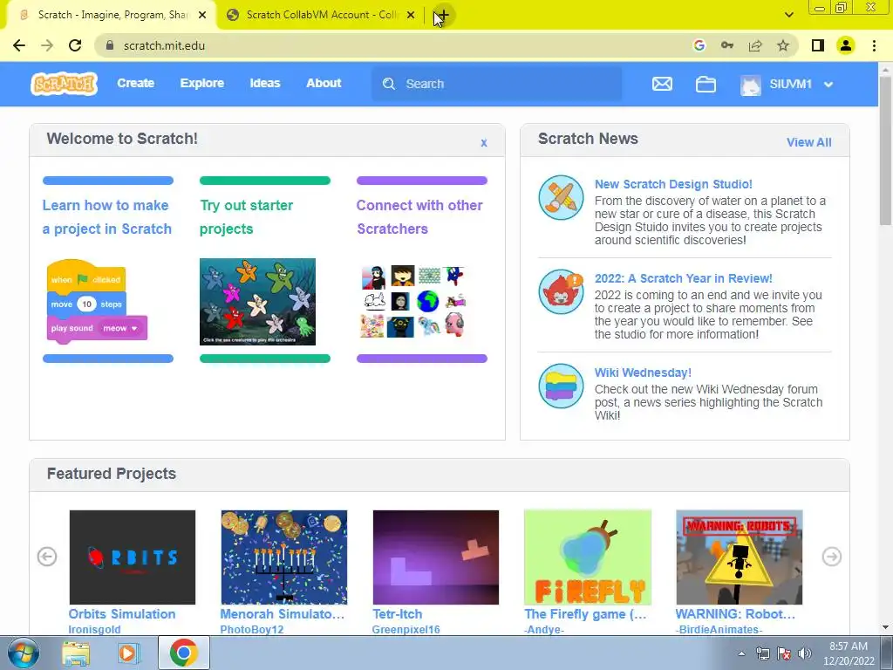Click the code blocks tutorial image
This screenshot has height=670, width=893.
(x=97, y=302)
